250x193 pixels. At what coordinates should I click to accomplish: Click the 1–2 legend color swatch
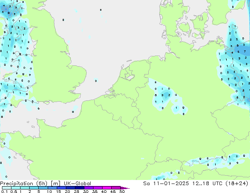point(25,188)
